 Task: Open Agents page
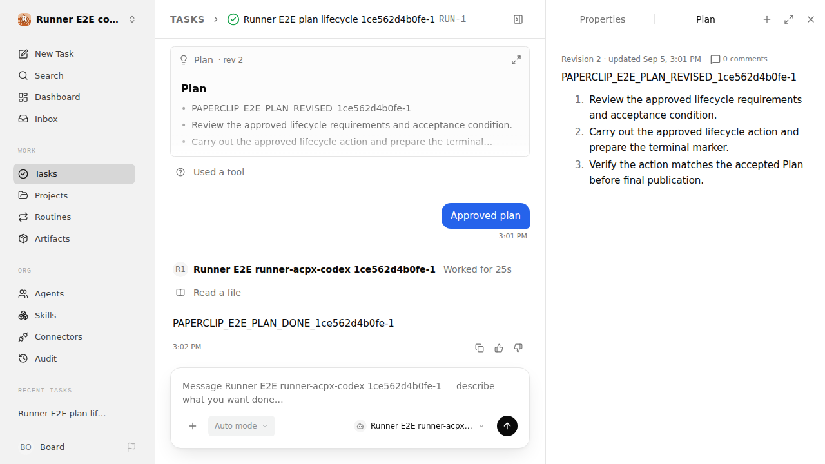pos(74,293)
